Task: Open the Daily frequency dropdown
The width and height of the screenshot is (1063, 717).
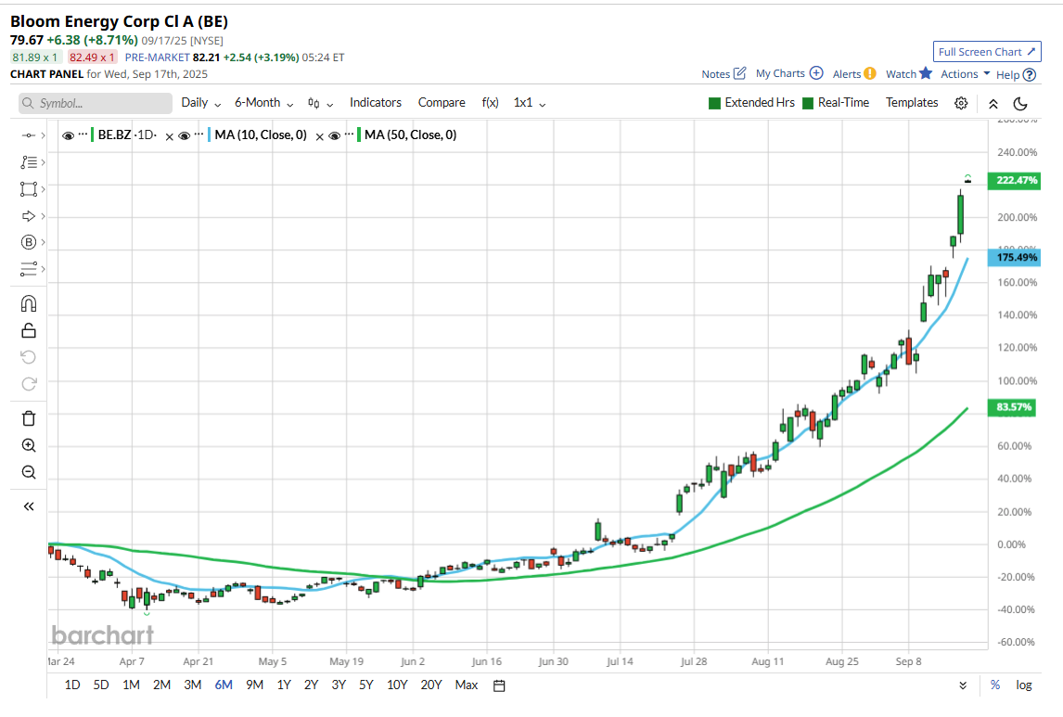Action: click(200, 103)
